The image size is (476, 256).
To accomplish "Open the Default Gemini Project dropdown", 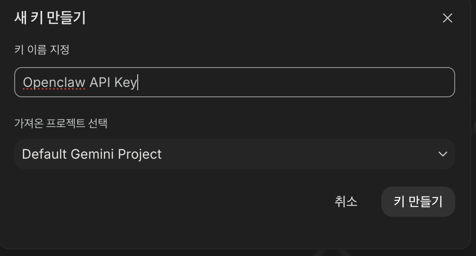I will coord(234,154).
